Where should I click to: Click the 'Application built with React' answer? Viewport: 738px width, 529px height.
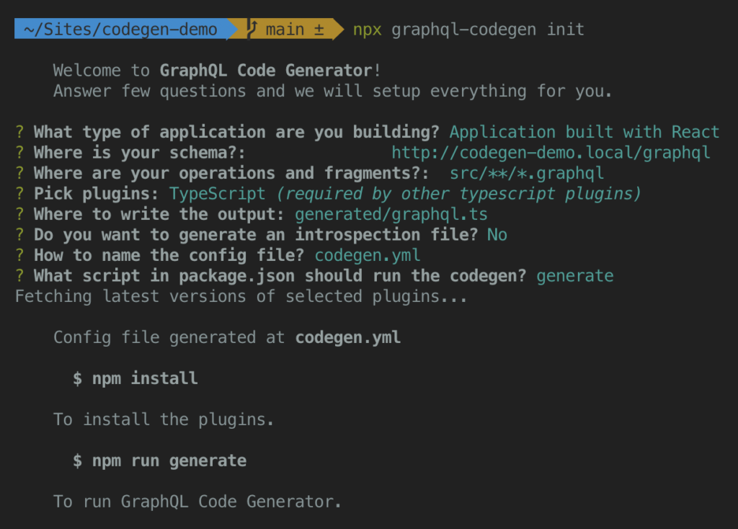click(584, 132)
